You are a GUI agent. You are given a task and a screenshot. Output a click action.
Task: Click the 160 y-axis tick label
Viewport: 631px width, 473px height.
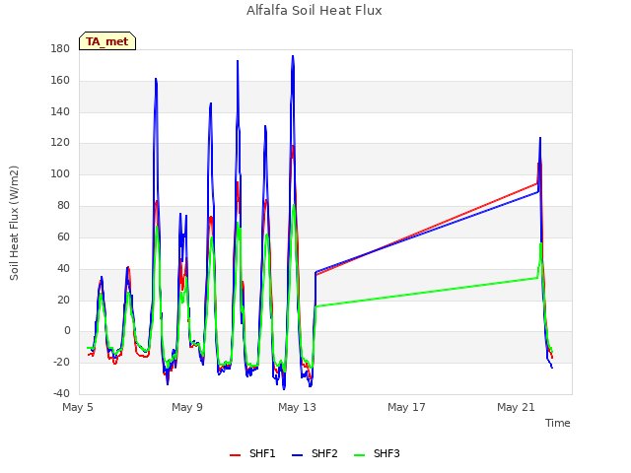[60, 81]
